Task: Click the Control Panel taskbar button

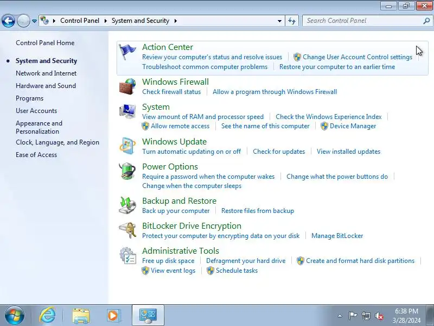Action: click(148, 316)
